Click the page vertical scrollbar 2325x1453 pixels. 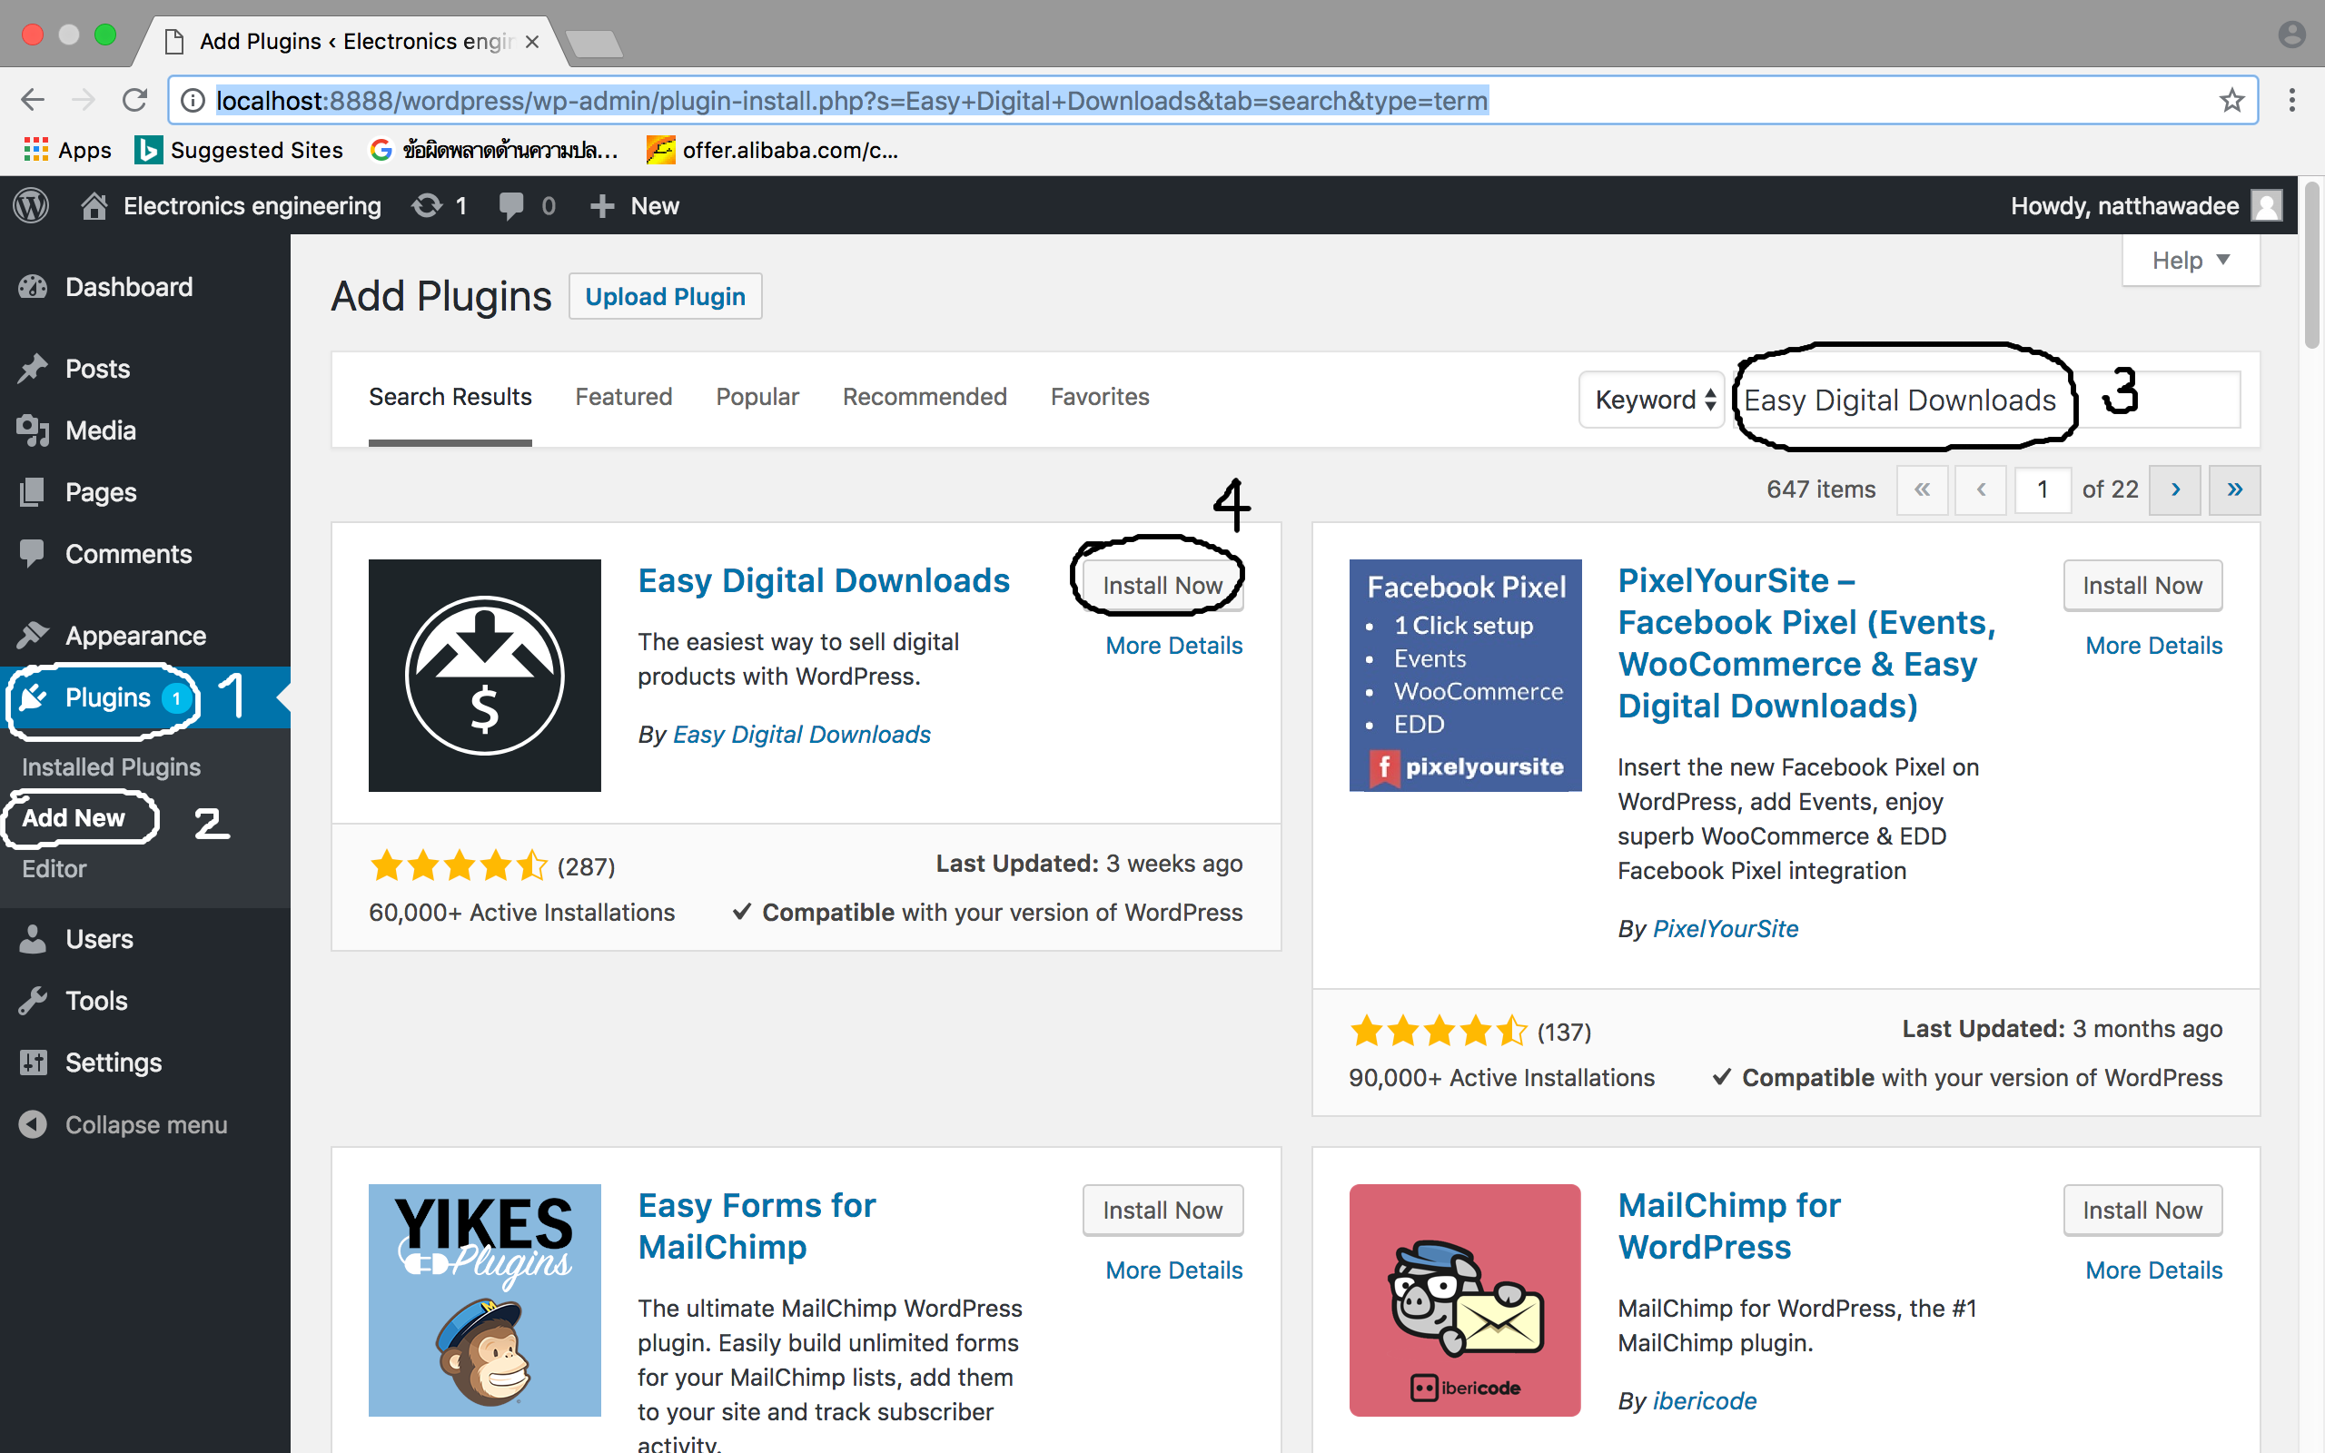(2311, 264)
